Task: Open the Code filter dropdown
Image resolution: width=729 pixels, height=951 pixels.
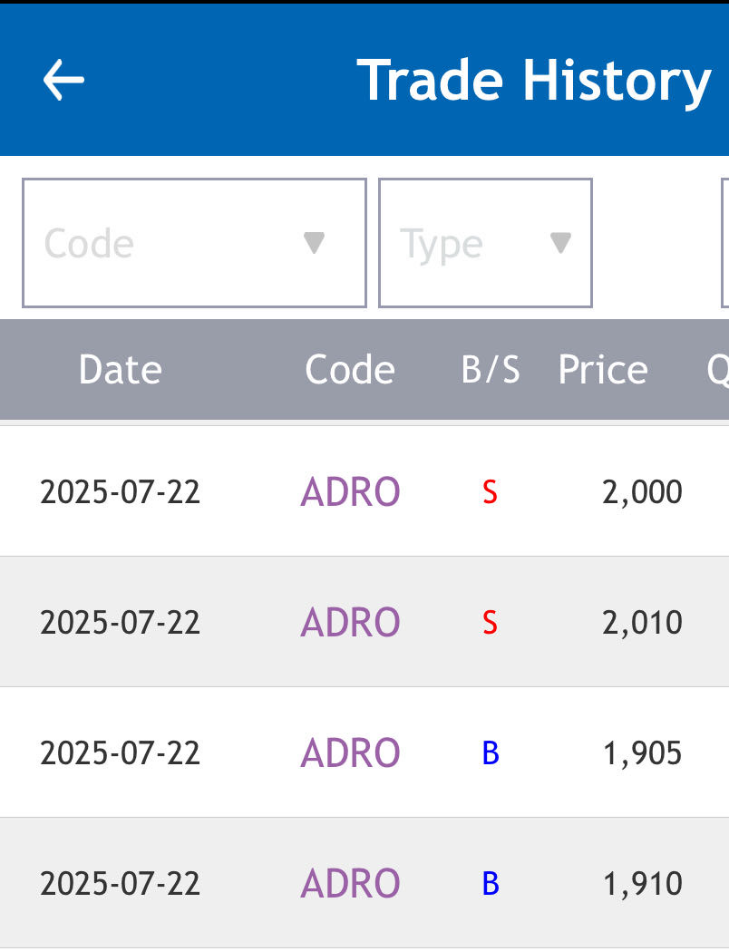Action: [x=194, y=243]
